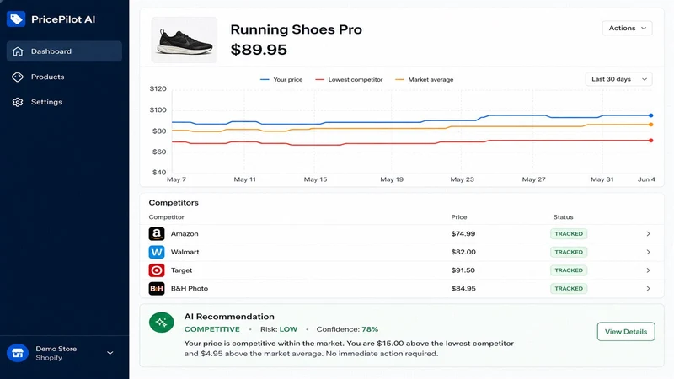Open the Last 30 days range dropdown
Viewport: 674px width, 379px height.
coord(618,79)
